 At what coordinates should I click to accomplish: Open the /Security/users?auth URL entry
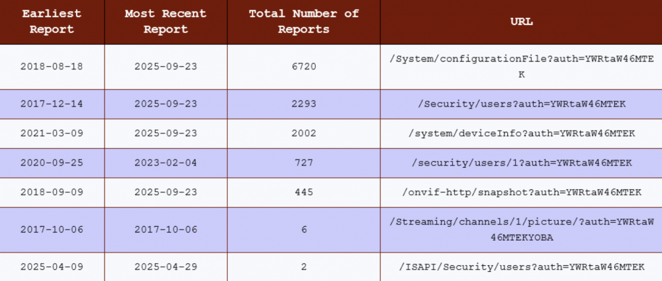coord(522,104)
